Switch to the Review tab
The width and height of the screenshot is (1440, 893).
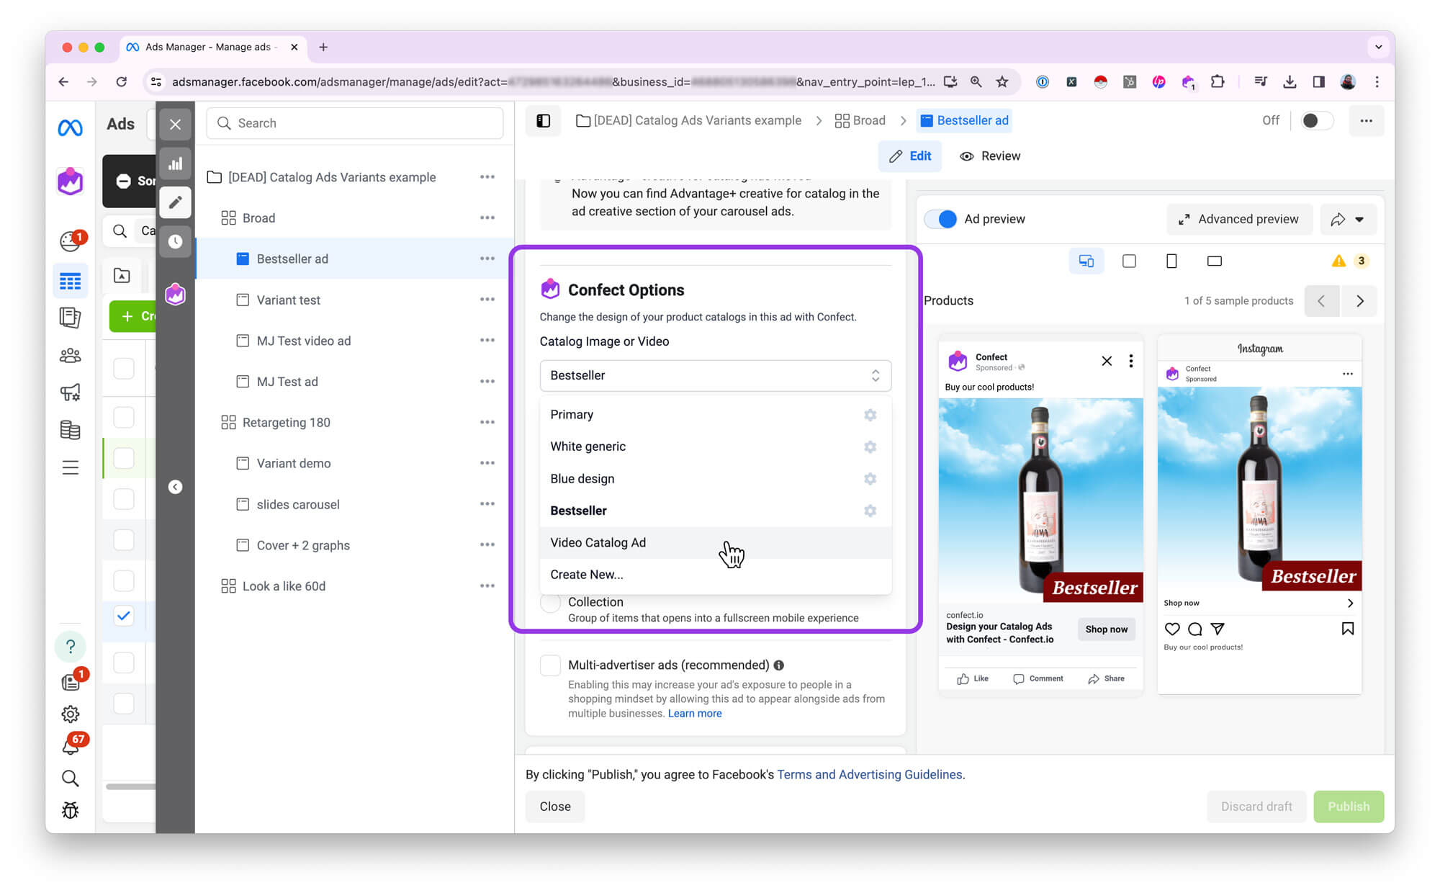point(990,156)
